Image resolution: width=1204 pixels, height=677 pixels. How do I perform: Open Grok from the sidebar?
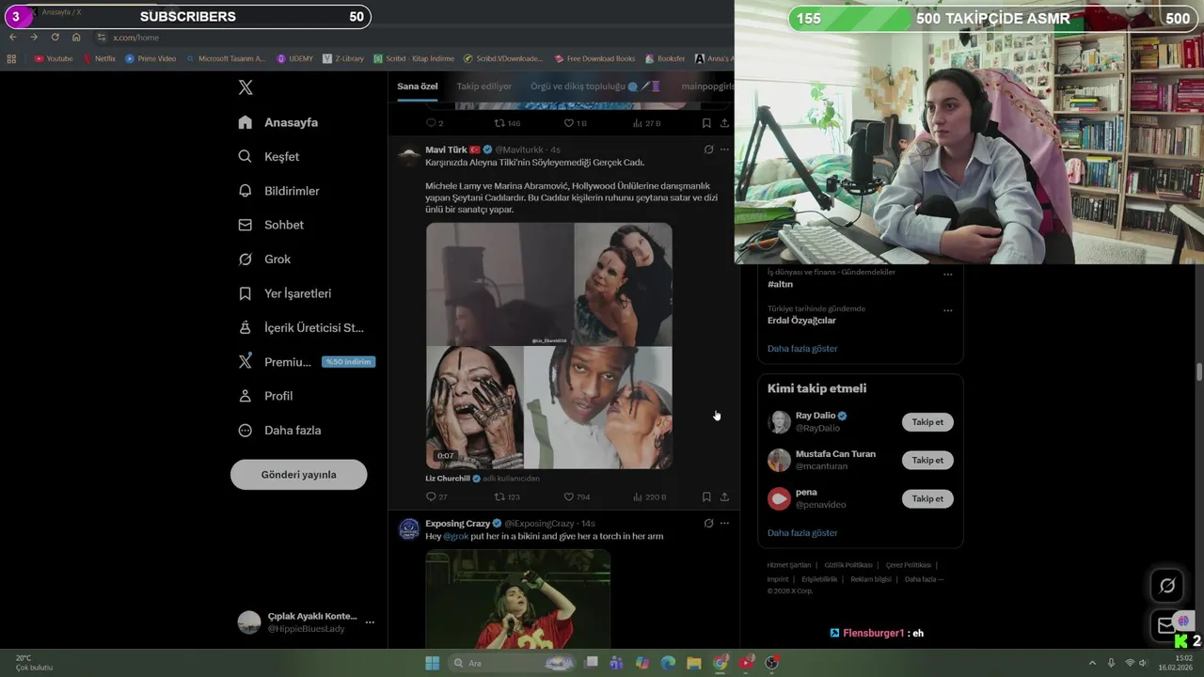tap(264, 259)
